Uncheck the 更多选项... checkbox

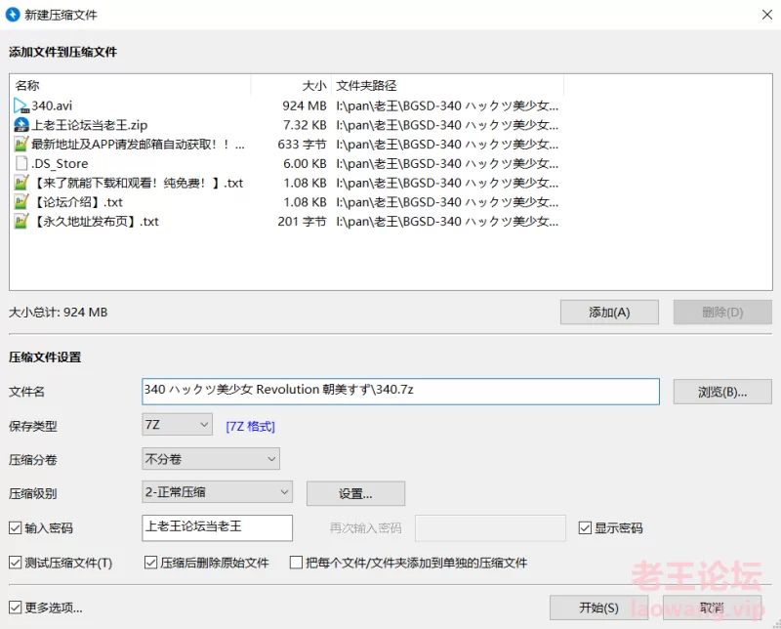(x=15, y=608)
